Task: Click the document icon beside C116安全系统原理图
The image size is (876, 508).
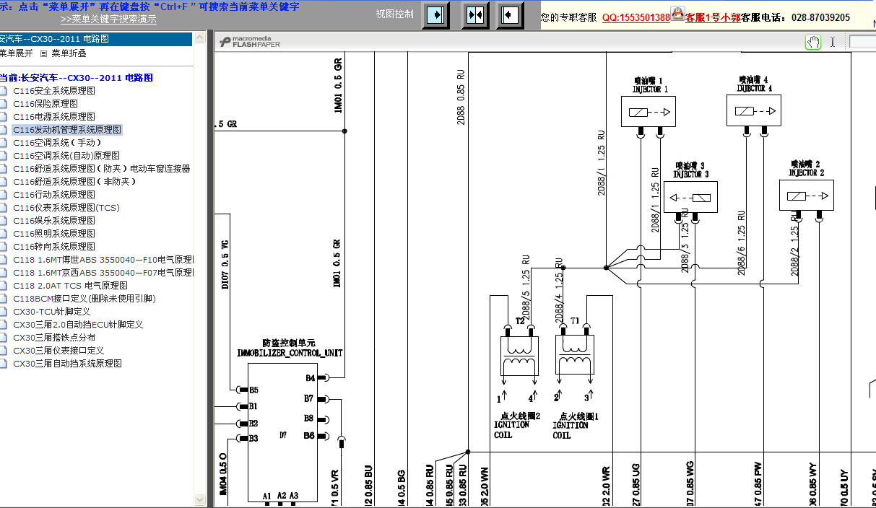Action: [4, 91]
